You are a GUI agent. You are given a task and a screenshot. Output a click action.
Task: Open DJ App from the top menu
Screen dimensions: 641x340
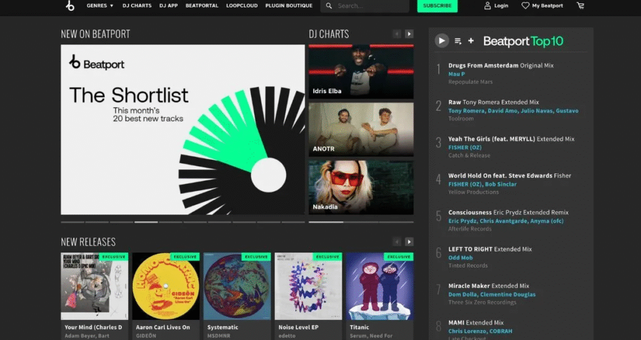pos(168,6)
